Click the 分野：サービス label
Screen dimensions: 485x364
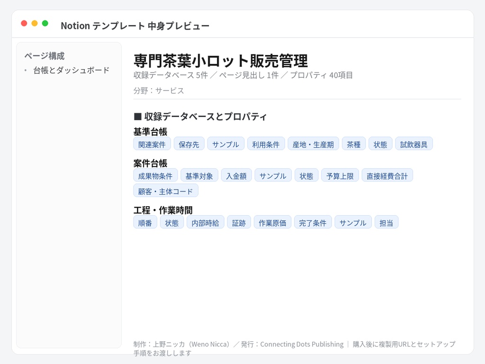[159, 91]
